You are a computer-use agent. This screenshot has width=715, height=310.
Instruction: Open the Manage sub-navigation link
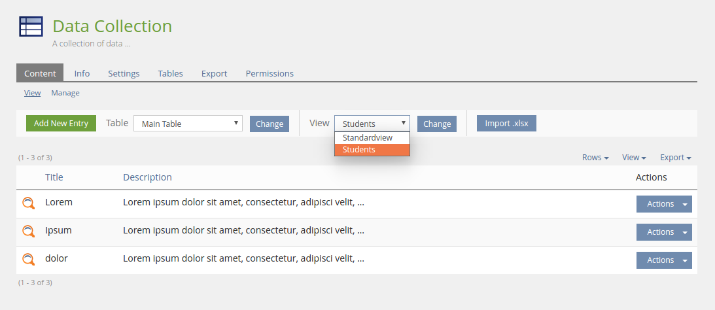pos(65,93)
